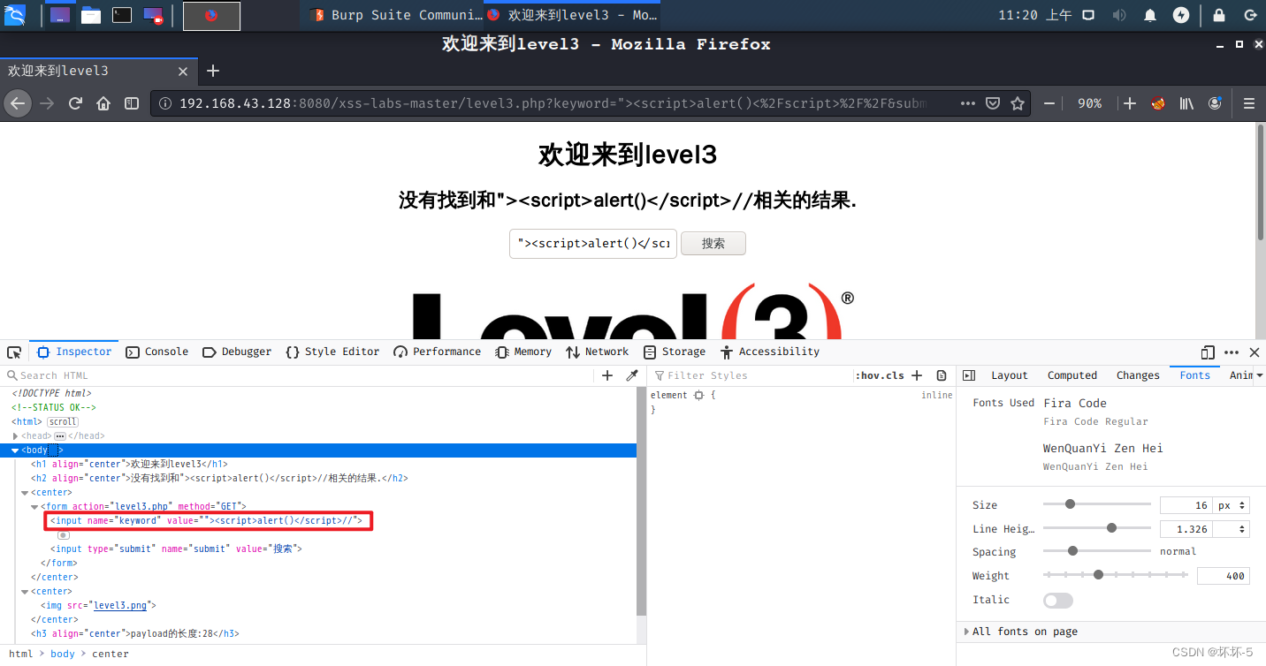The image size is (1266, 666).
Task: Open Firefox hamburger menu
Action: coord(1249,103)
